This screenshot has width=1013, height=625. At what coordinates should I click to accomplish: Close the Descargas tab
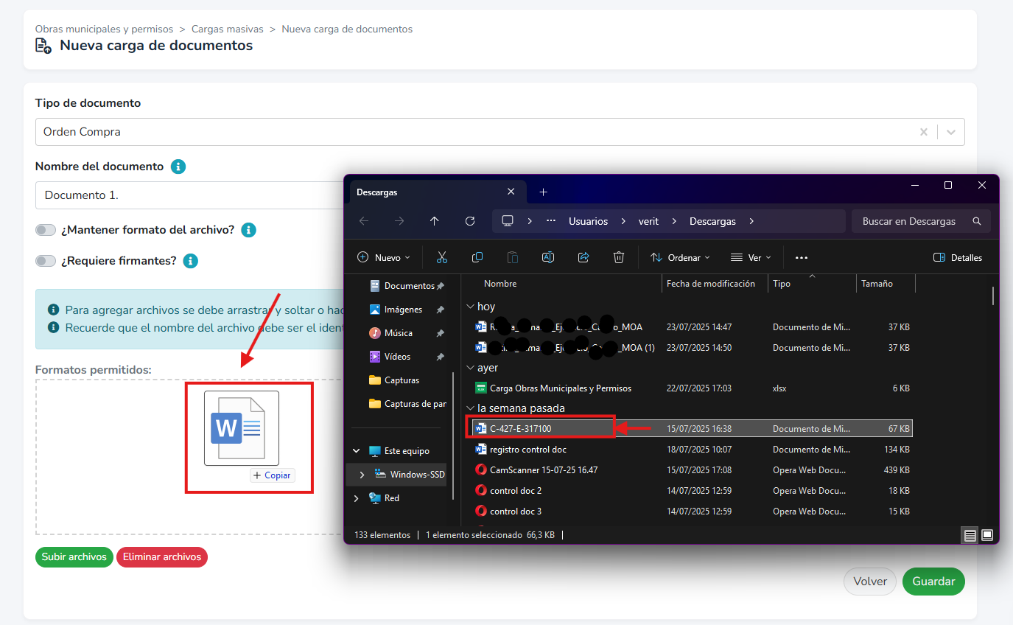[x=511, y=192]
